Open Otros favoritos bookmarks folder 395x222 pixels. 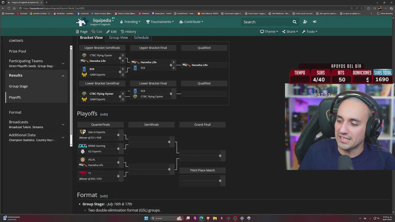[x=385, y=14]
